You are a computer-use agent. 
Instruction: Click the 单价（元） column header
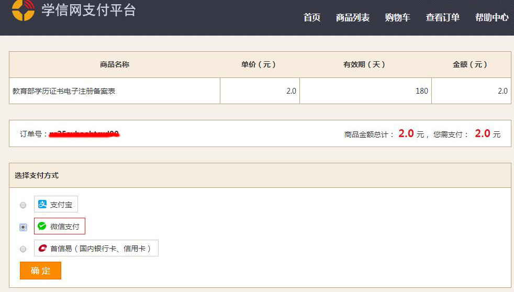[259, 64]
